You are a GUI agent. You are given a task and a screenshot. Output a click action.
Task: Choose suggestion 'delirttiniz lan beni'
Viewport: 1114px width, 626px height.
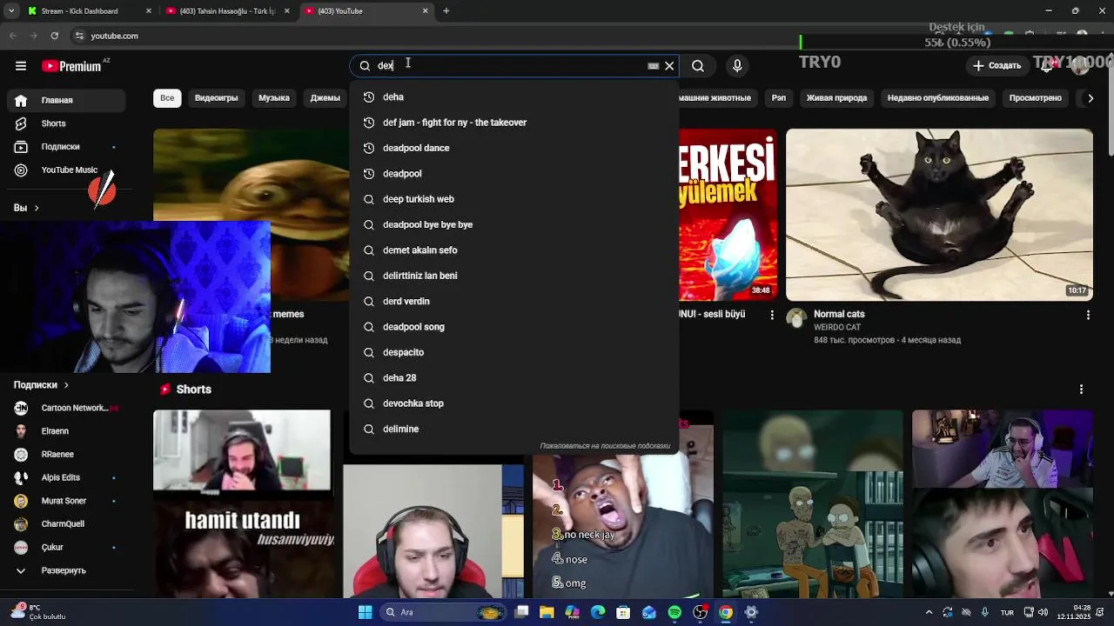513,276
